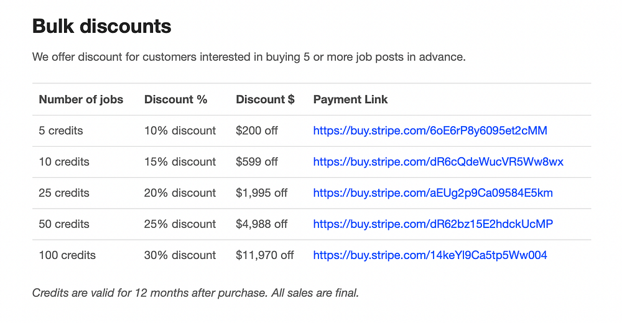622x323 pixels.
Task: Visit the 50 credits Stripe payment link
Action: (x=432, y=224)
